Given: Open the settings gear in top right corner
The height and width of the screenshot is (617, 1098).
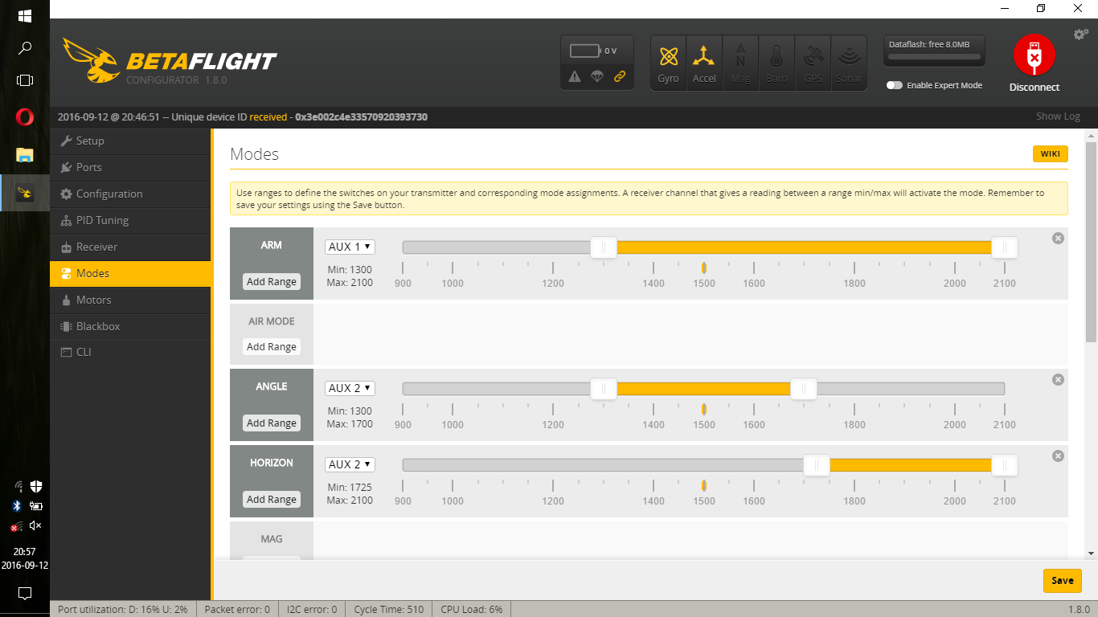Looking at the screenshot, I should coord(1080,35).
